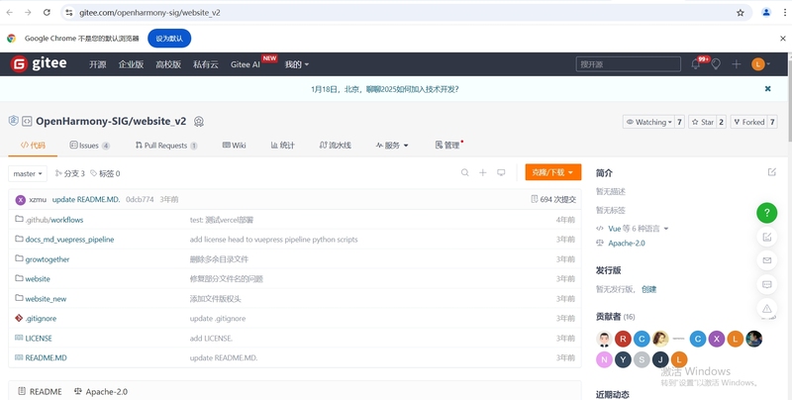Expand the 服务 dropdown tab
This screenshot has width=792, height=400.
(x=392, y=145)
